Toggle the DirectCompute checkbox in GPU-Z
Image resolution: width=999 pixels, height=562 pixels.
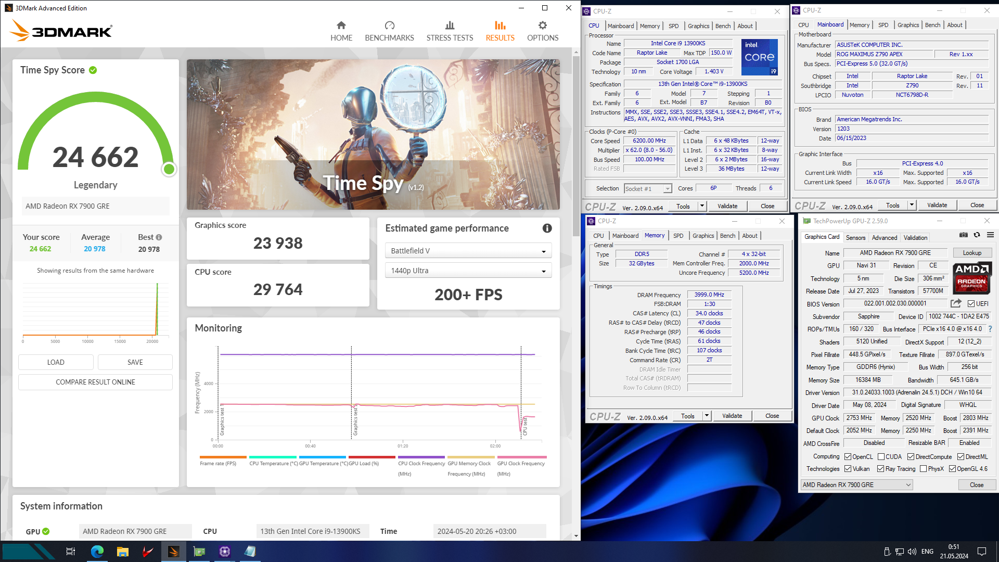tap(911, 457)
